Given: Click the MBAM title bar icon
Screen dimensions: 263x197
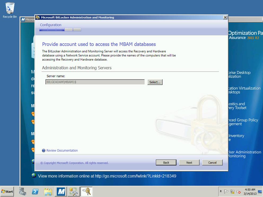Looking at the screenshot, I should [x=38, y=17].
